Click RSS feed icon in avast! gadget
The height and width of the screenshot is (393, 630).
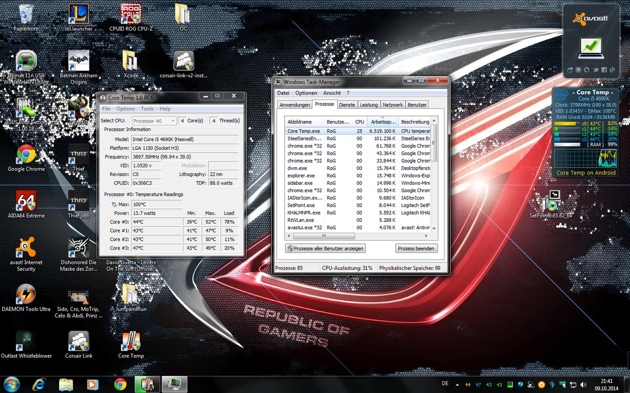(x=612, y=70)
